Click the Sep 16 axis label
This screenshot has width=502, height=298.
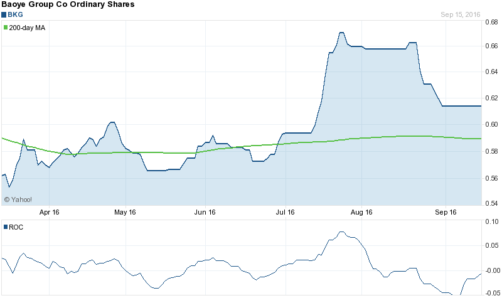446,212
